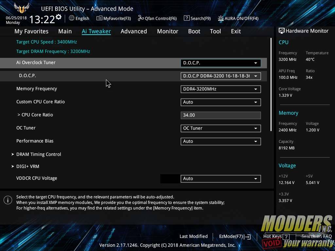
Task: Click +3.3V reading 3.357 V
Action: [285, 201]
